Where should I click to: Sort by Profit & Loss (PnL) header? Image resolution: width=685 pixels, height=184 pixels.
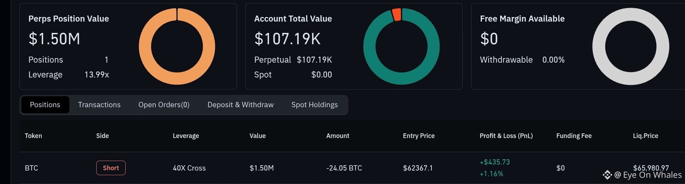pyautogui.click(x=506, y=136)
